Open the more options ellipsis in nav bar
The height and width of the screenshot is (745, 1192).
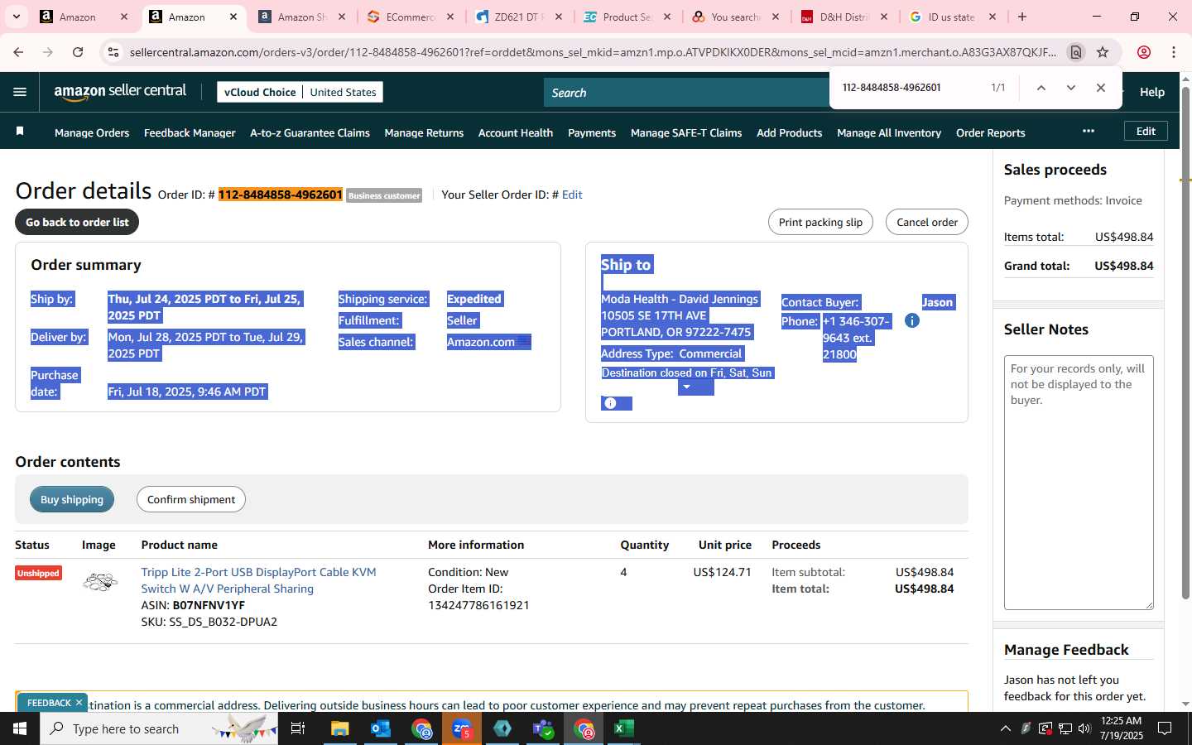point(1089,131)
